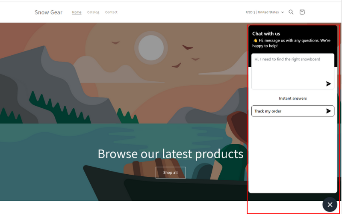
Task: Close the chat widget with the X button
Action: [x=330, y=205]
